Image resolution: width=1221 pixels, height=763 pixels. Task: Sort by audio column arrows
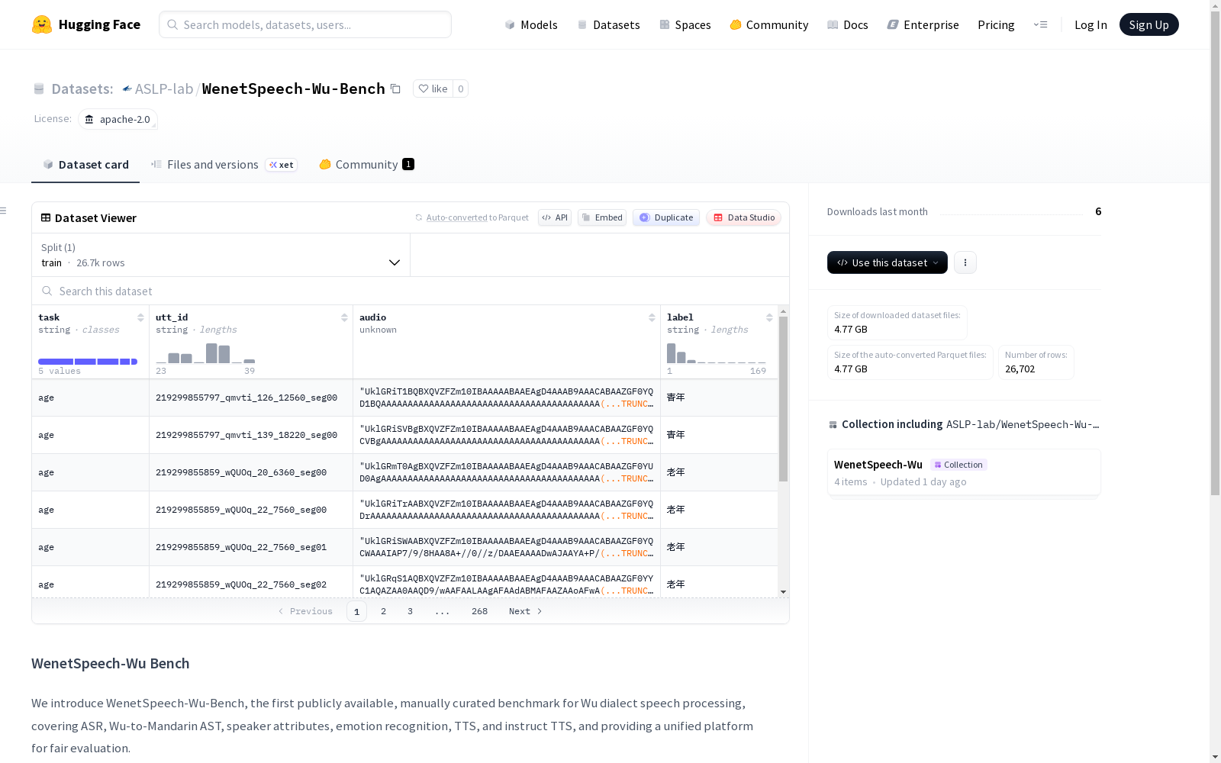(x=652, y=317)
